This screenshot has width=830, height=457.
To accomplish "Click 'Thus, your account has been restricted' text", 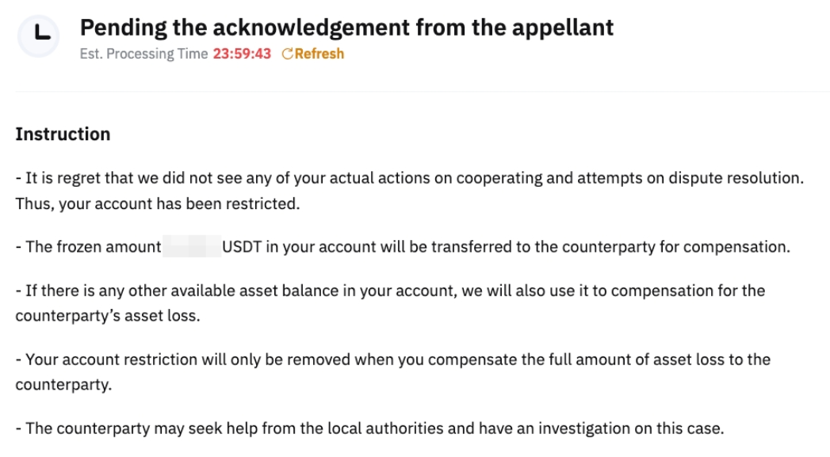I will [157, 204].
